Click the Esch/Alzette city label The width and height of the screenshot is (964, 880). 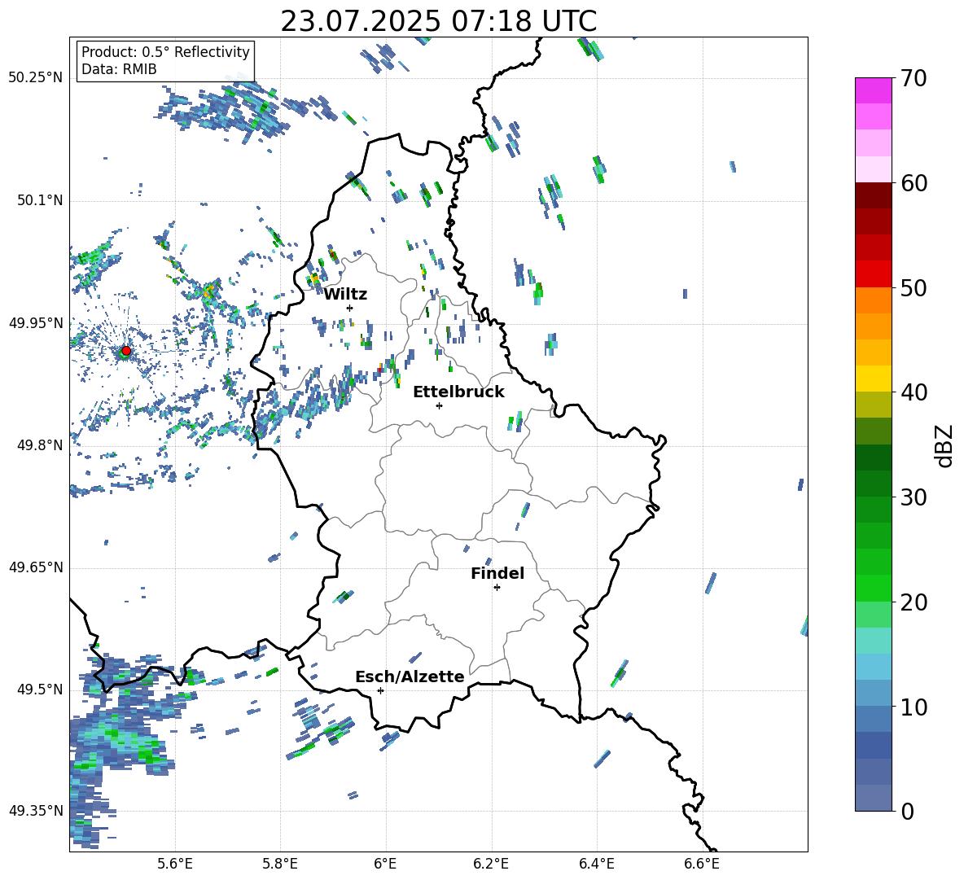click(x=410, y=676)
